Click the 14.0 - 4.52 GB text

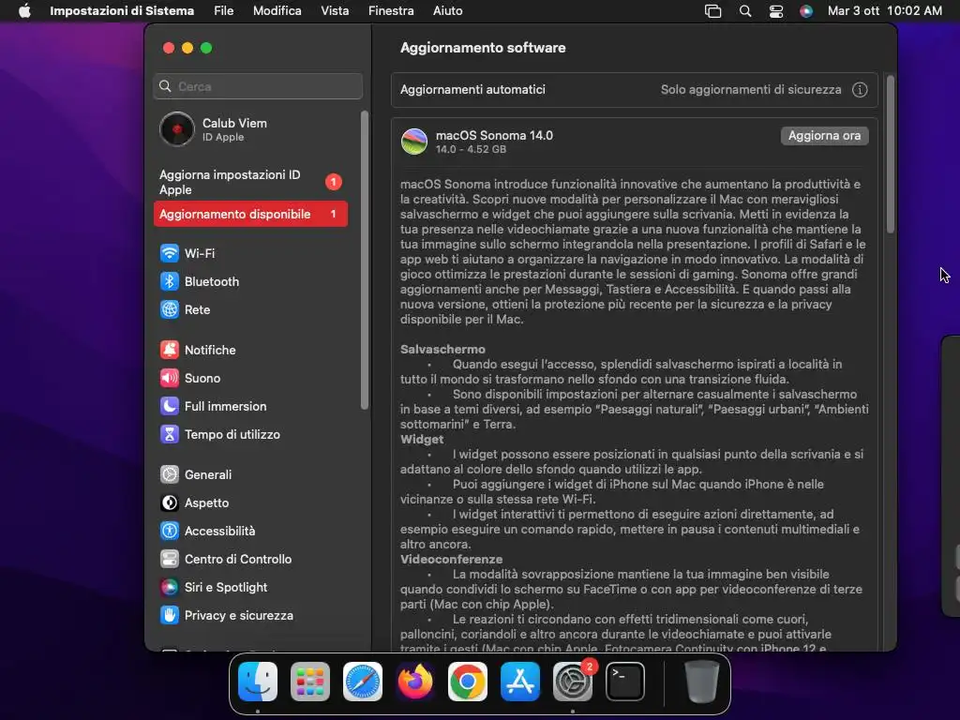click(x=471, y=149)
